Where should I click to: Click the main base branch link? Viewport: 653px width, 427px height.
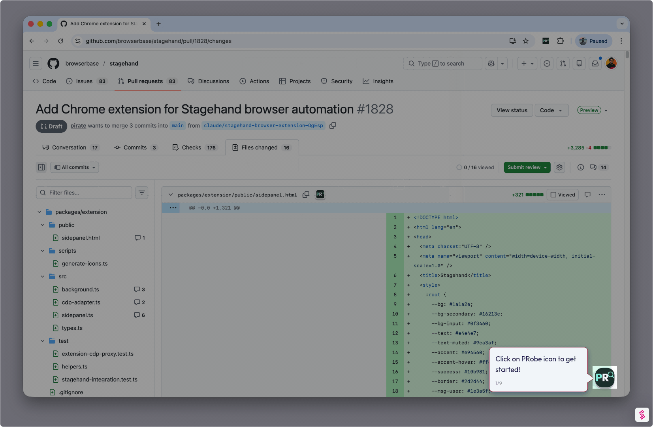coord(178,125)
